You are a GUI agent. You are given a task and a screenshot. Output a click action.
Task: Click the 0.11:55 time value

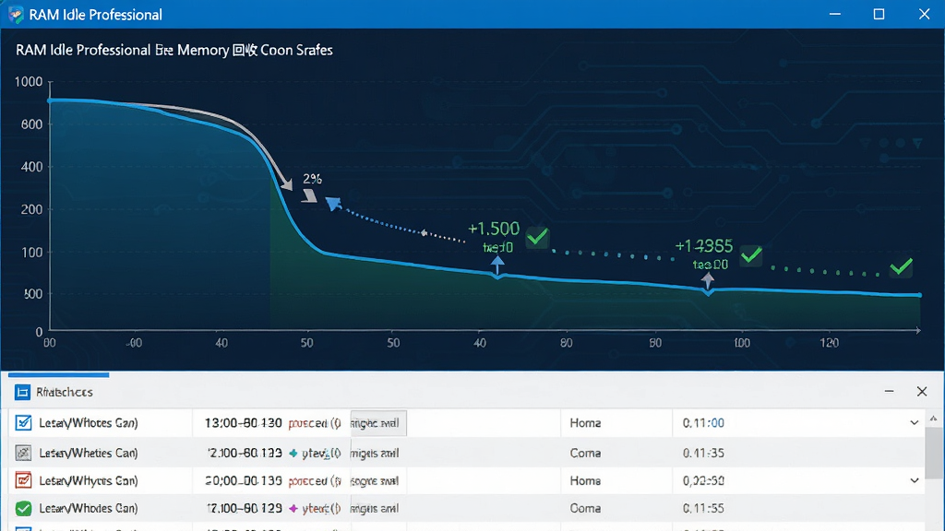[x=703, y=509]
